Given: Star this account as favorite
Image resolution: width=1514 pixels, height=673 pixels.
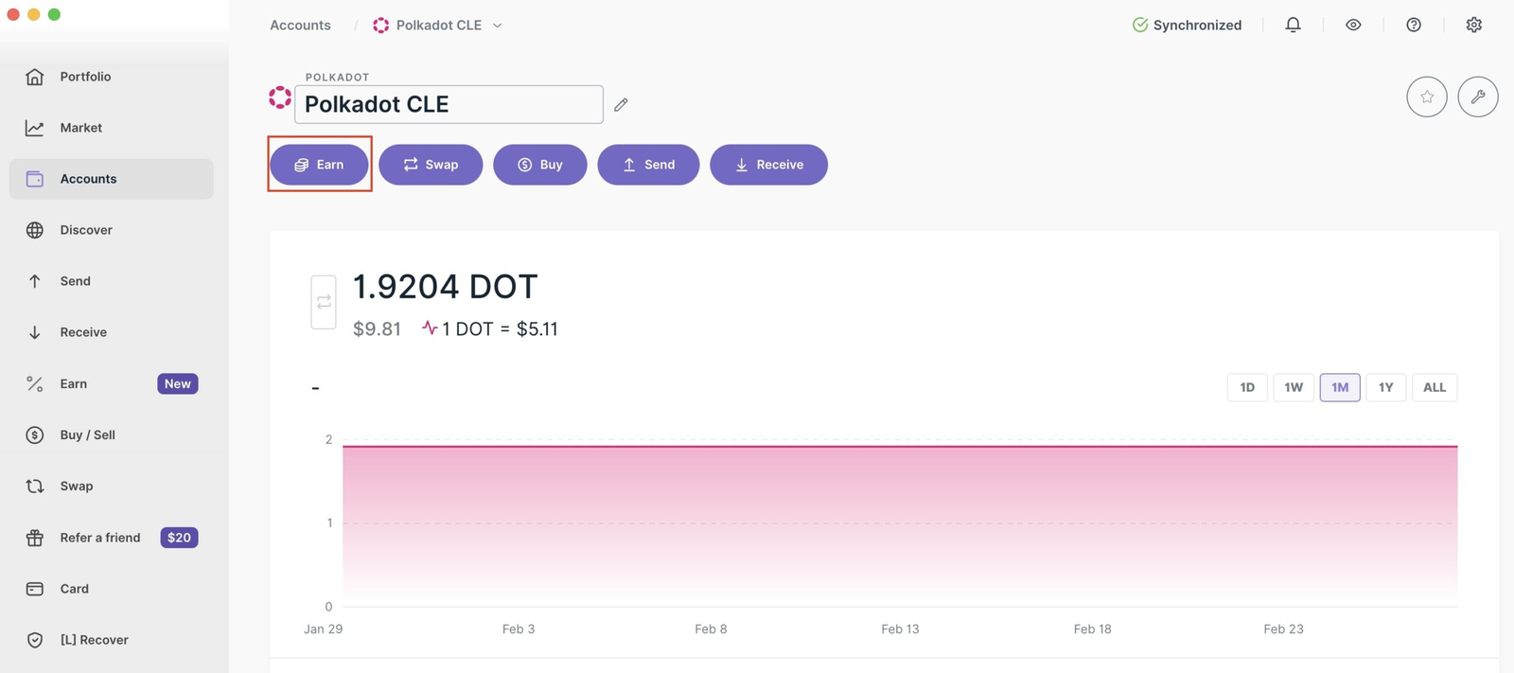Looking at the screenshot, I should (1426, 97).
